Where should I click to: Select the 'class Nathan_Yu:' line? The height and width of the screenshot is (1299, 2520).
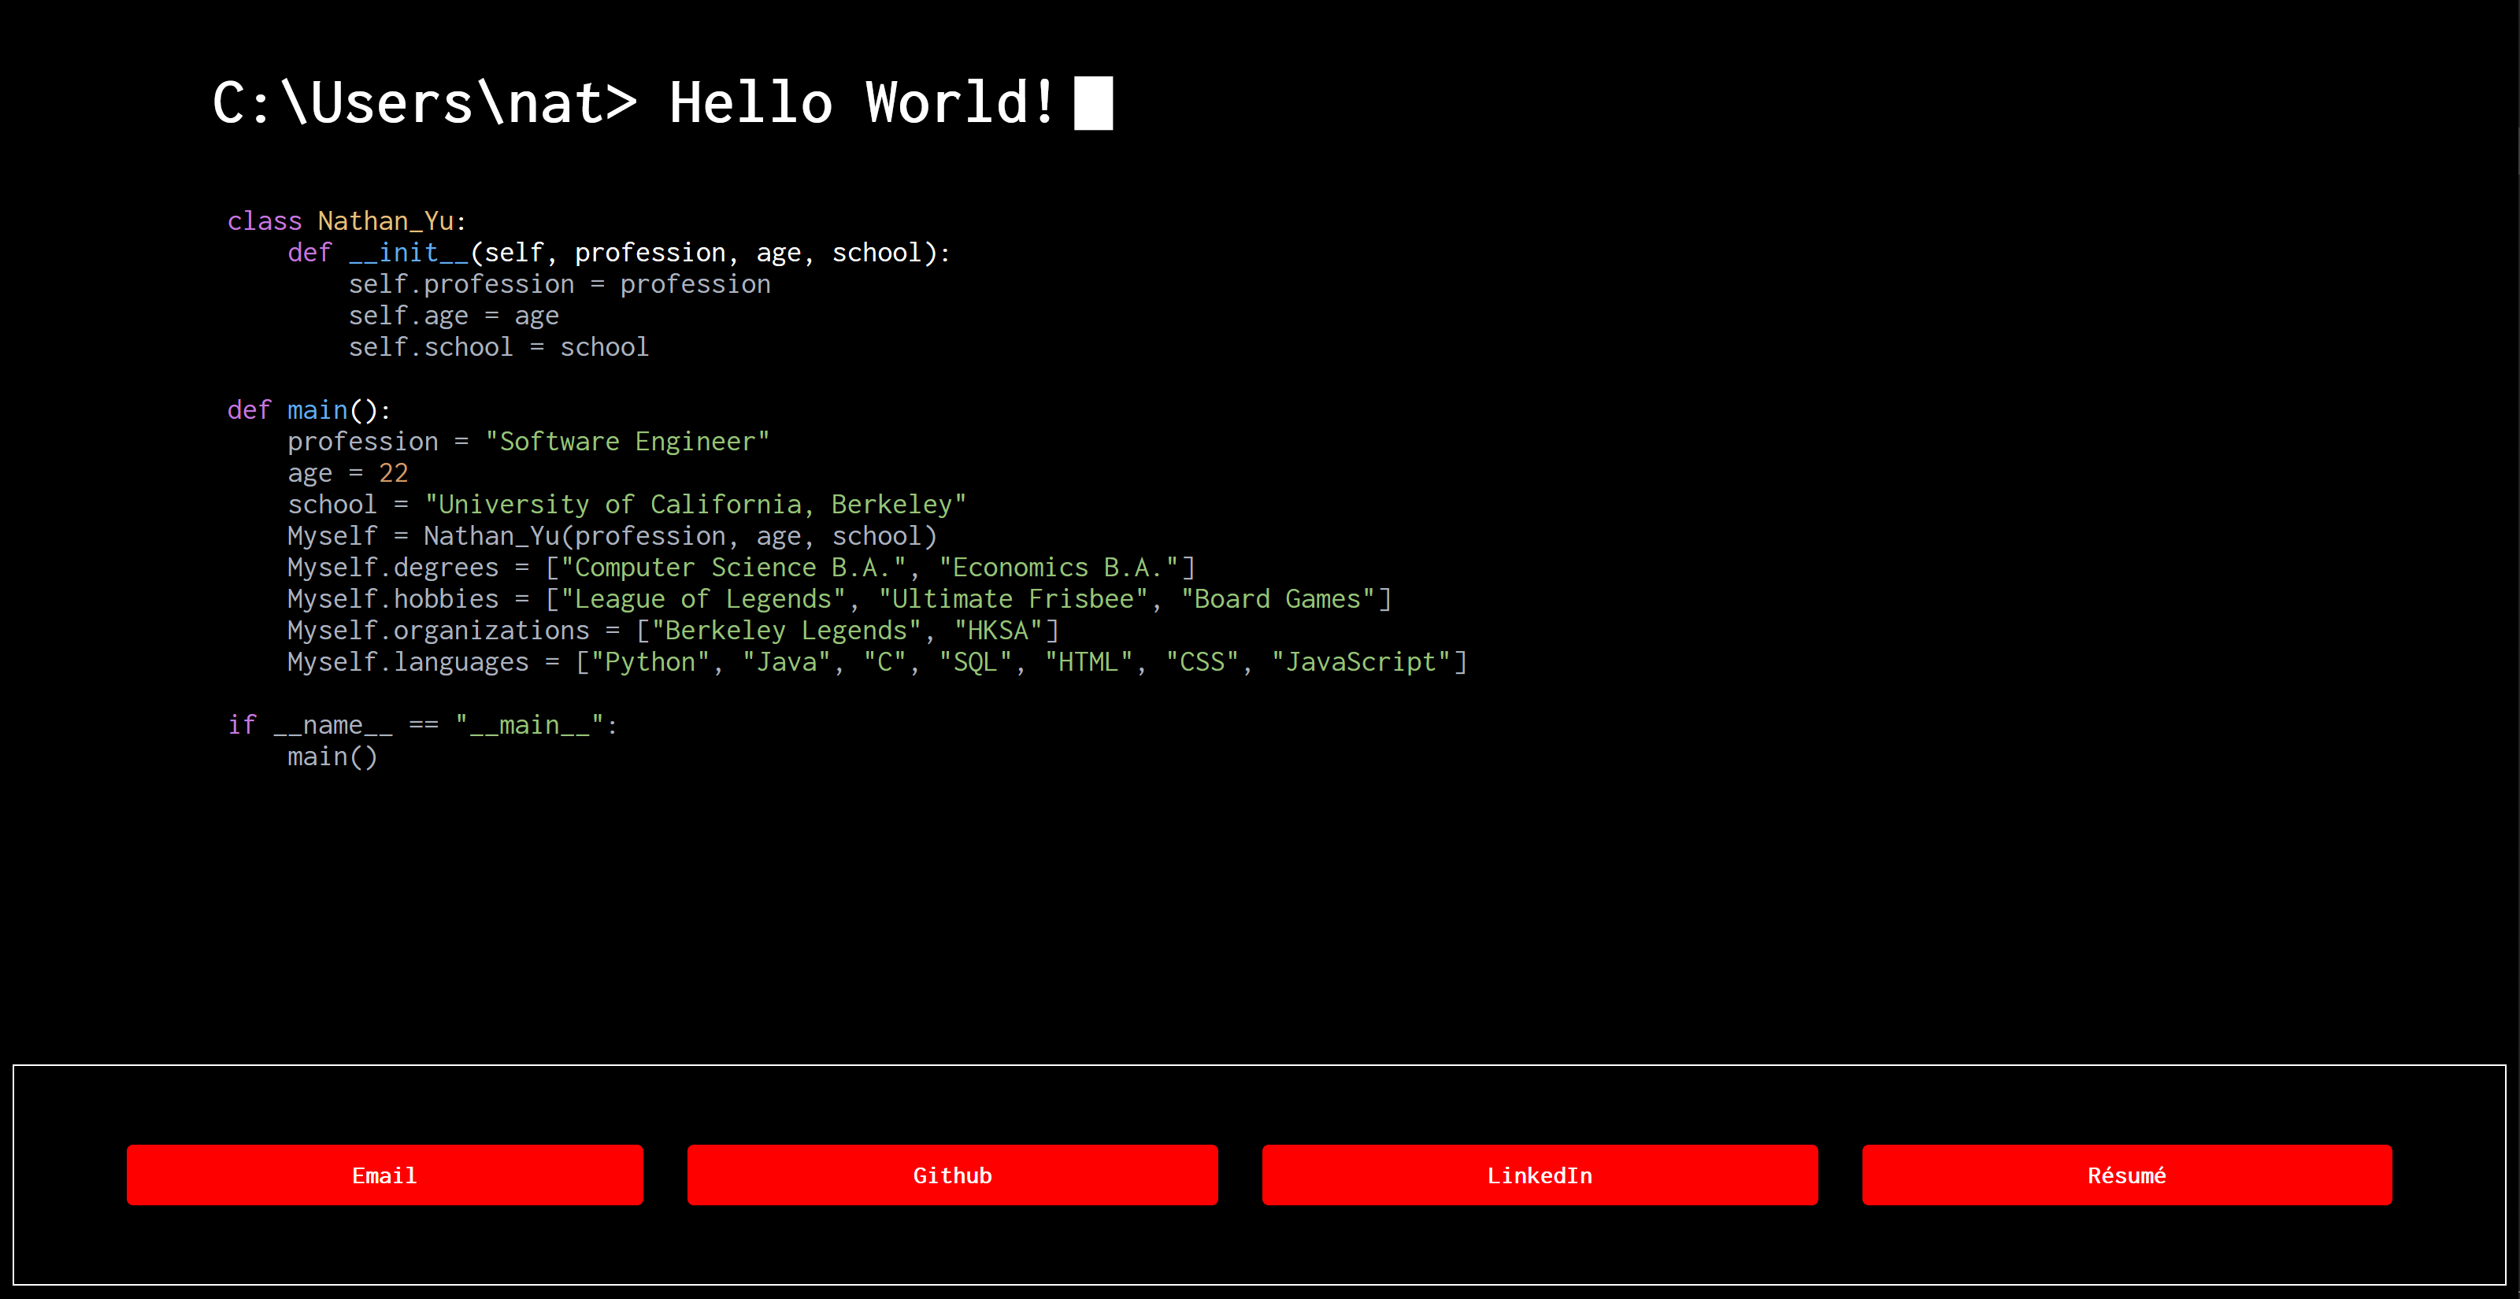click(x=347, y=221)
